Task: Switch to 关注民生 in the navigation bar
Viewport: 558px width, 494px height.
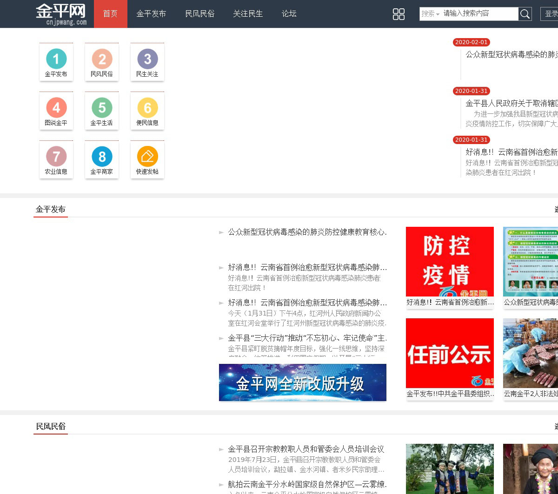Action: pos(248,14)
